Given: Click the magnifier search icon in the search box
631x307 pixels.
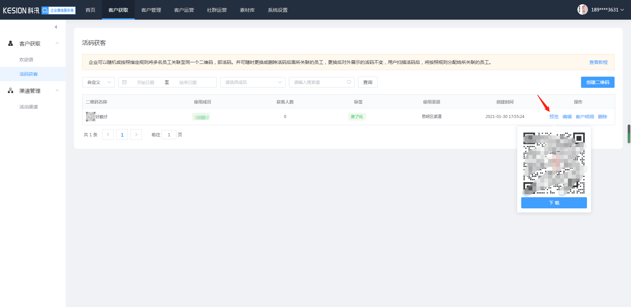Looking at the screenshot, I should click(349, 82).
